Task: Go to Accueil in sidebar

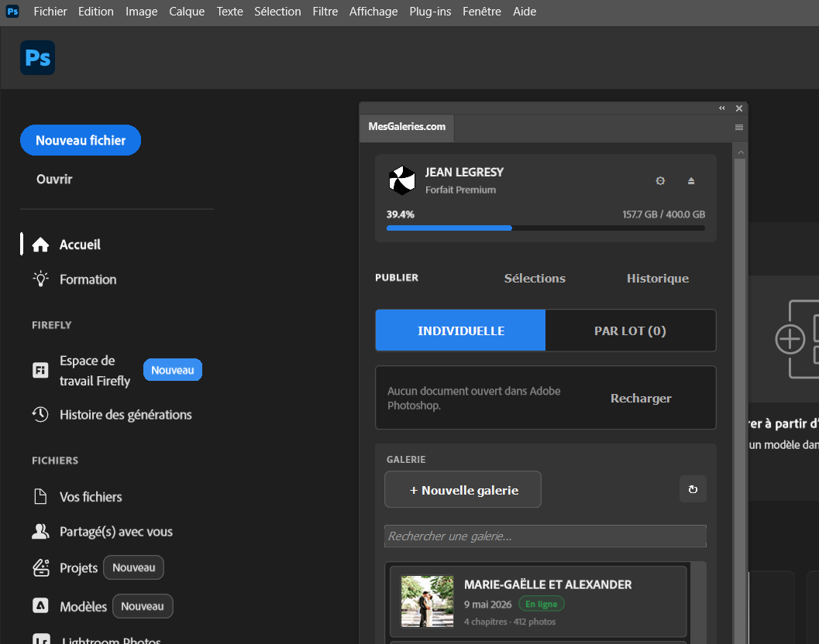Action: (x=79, y=245)
